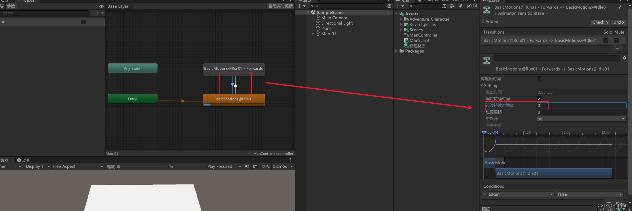Expand the Adventure Character folder

(401, 19)
